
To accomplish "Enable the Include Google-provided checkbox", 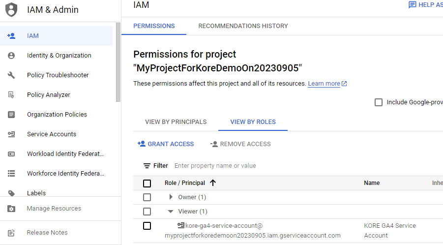I will pyautogui.click(x=379, y=102).
